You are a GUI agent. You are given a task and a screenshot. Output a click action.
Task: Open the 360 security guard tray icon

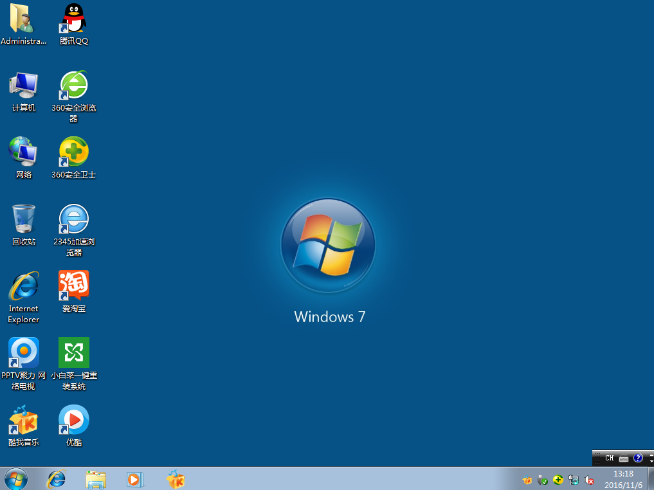558,480
